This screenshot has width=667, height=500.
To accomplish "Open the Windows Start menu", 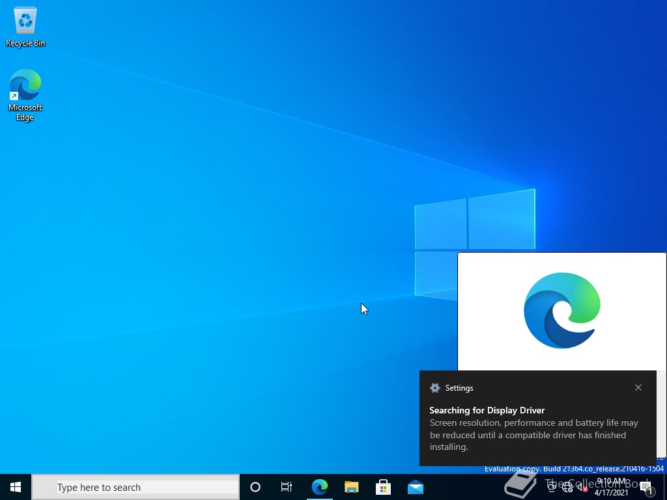I will pyautogui.click(x=16, y=487).
